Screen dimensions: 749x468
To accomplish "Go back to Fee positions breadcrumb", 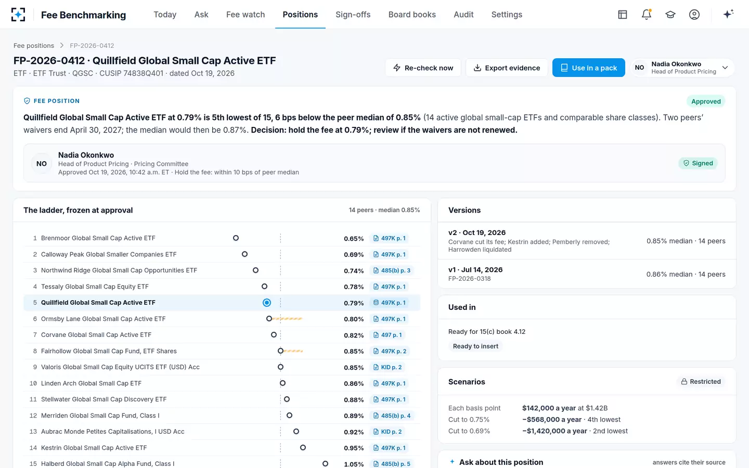I will pyautogui.click(x=34, y=46).
